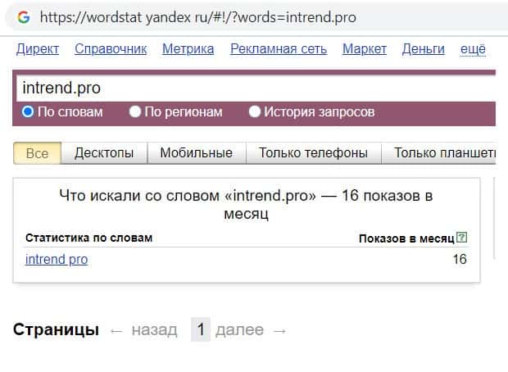Open the Маркет link
Screen dimensions: 508x372
click(x=365, y=49)
